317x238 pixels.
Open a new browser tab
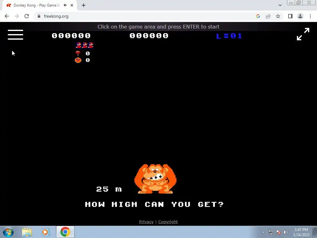click(x=84, y=5)
